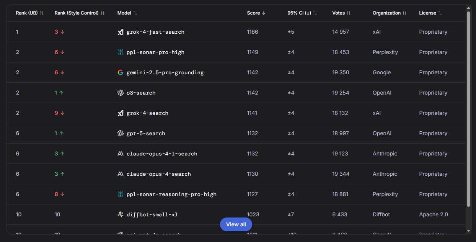
Task: Click the OpenAI icon beside o3-search
Action: pos(120,92)
